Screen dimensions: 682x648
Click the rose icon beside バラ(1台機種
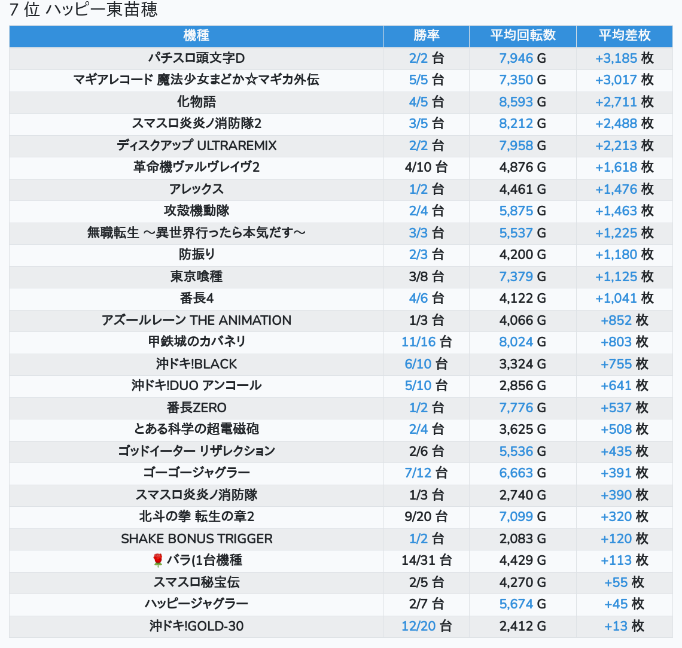[158, 560]
